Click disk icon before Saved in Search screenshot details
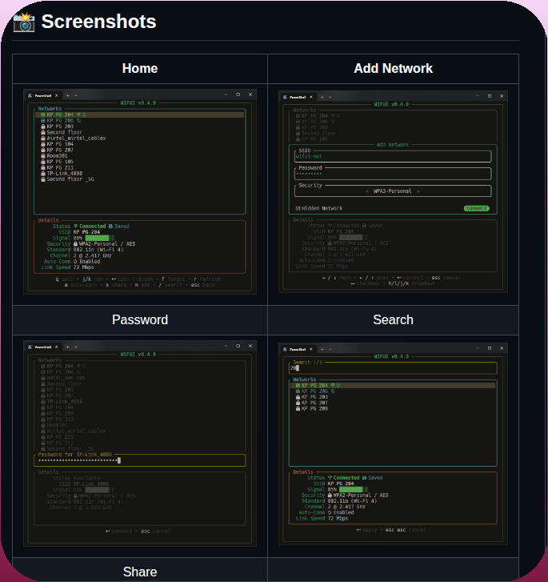This screenshot has width=548, height=582. 364,478
